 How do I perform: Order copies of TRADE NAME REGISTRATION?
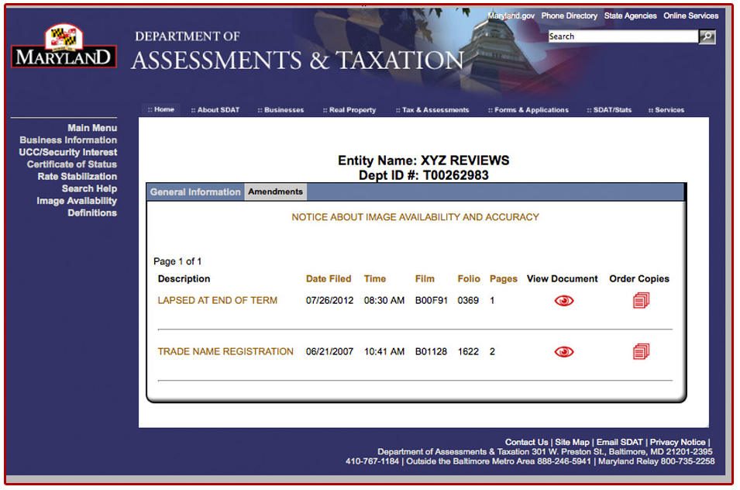click(x=641, y=351)
